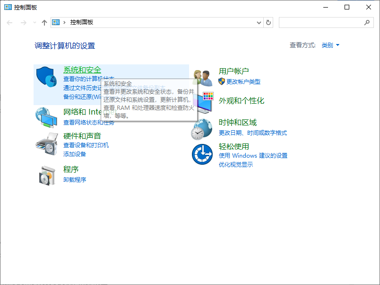
Task: Expand the address bar history dropdown
Action: pos(258,22)
